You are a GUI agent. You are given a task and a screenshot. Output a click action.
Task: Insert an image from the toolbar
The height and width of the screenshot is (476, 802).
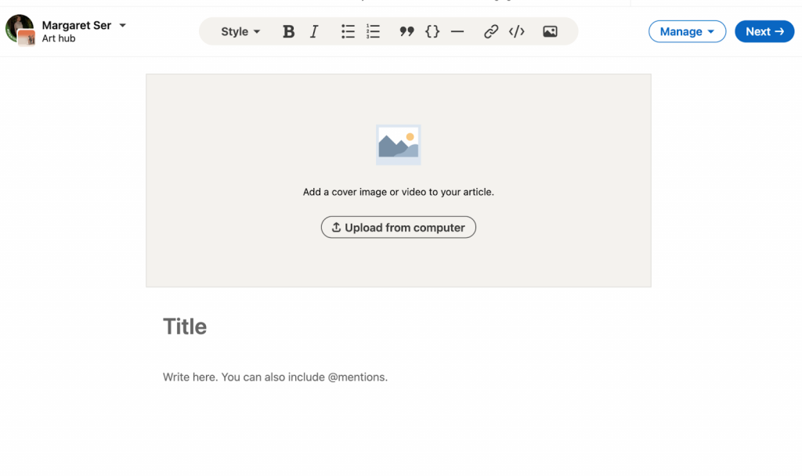(550, 32)
